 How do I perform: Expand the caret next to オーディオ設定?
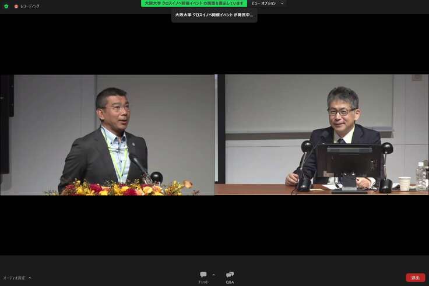coord(30,278)
